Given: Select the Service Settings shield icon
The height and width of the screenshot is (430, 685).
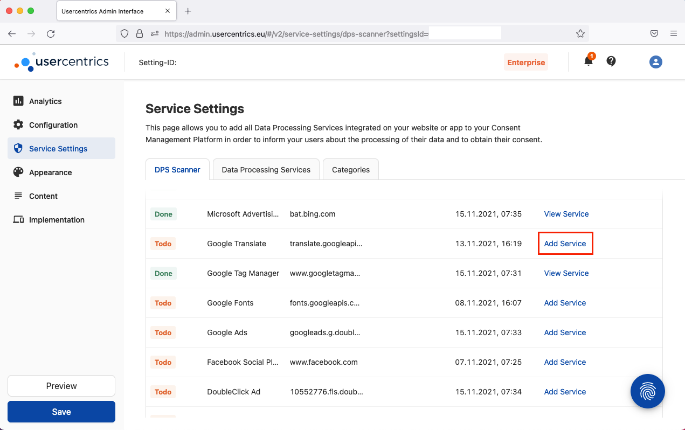Looking at the screenshot, I should (18, 149).
